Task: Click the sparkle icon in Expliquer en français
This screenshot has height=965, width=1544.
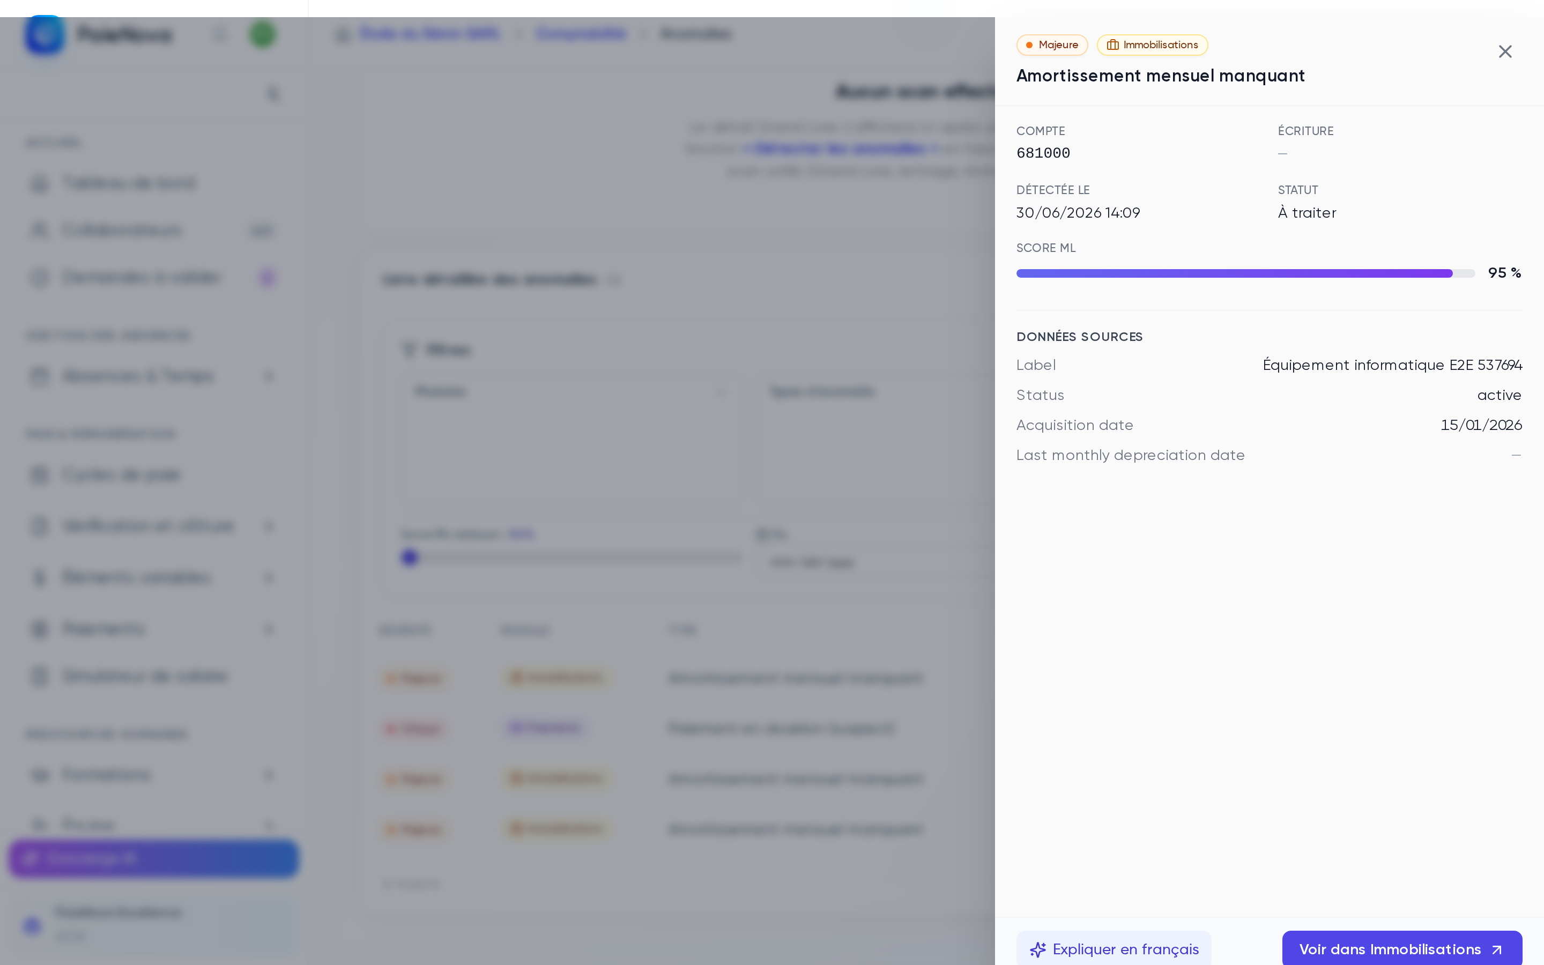Action: click(1037, 949)
